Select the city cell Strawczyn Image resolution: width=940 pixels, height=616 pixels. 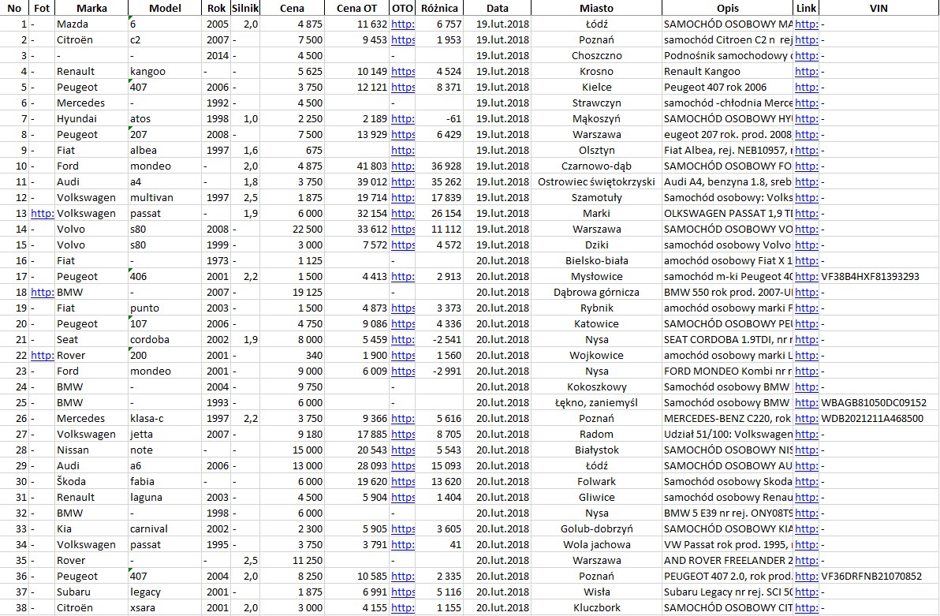(x=596, y=103)
